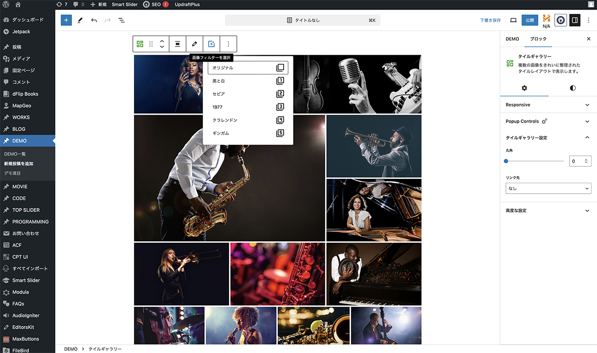Toggle the settings sidebar panel button
This screenshot has height=353, width=597.
point(575,20)
